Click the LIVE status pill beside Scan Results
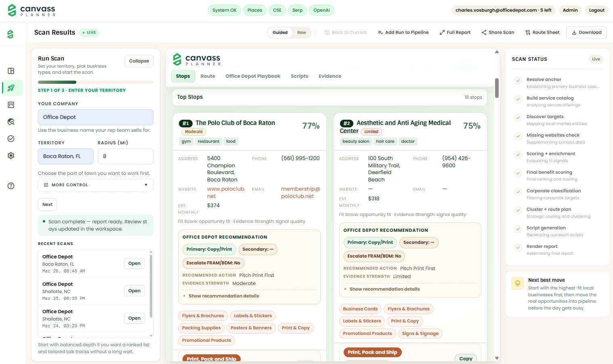The width and height of the screenshot is (613, 364). [89, 33]
